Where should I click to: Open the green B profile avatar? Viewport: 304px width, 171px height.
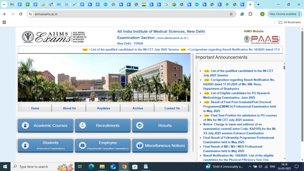[262, 14]
